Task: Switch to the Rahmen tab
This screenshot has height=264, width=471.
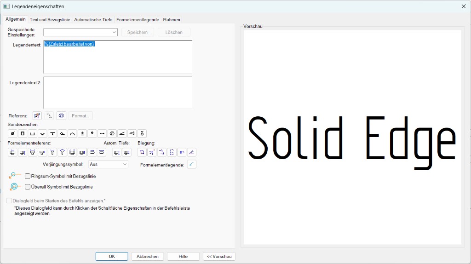Action: (x=172, y=19)
